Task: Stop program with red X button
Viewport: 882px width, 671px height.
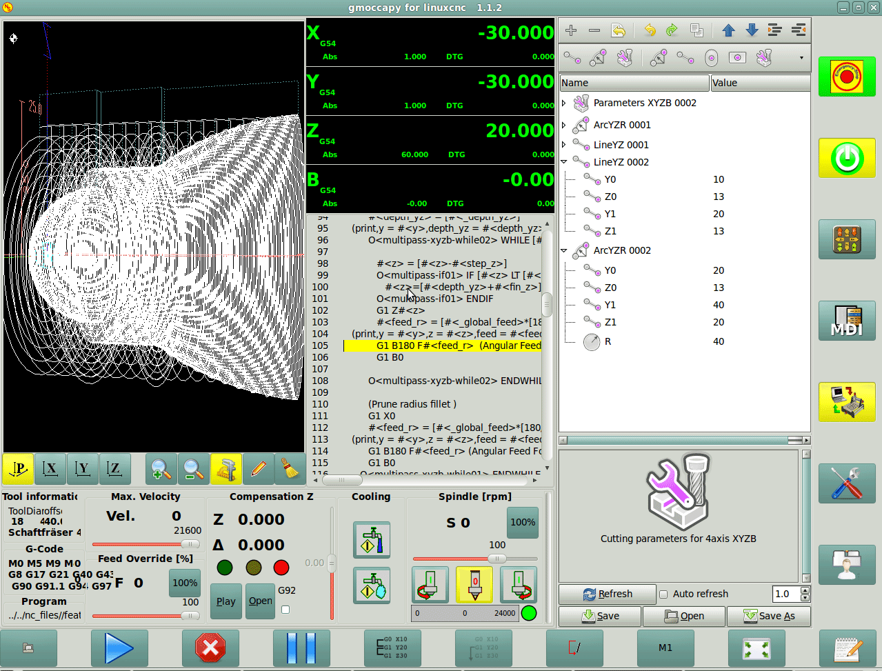Action: 210,648
